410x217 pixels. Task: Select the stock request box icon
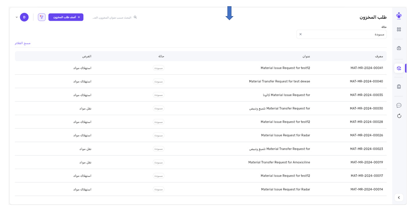(399, 68)
